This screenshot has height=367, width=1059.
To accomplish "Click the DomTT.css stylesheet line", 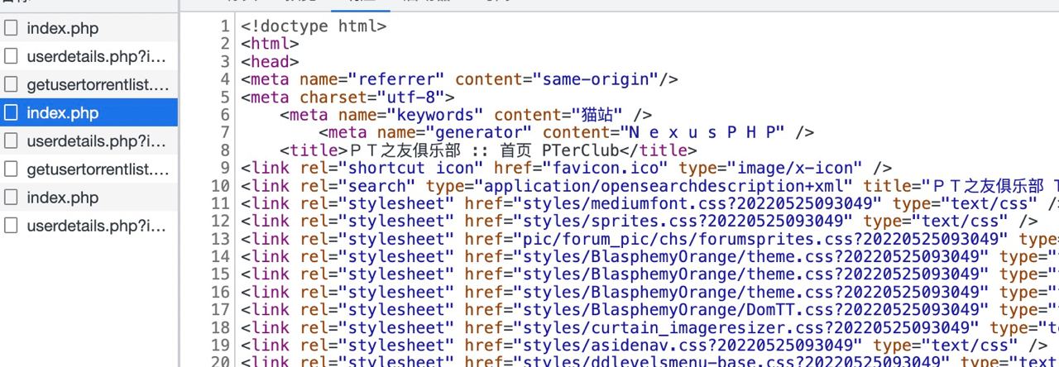I will [x=649, y=309].
